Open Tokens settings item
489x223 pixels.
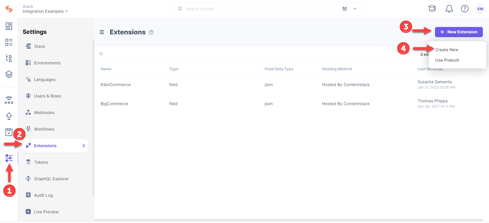coord(55,162)
